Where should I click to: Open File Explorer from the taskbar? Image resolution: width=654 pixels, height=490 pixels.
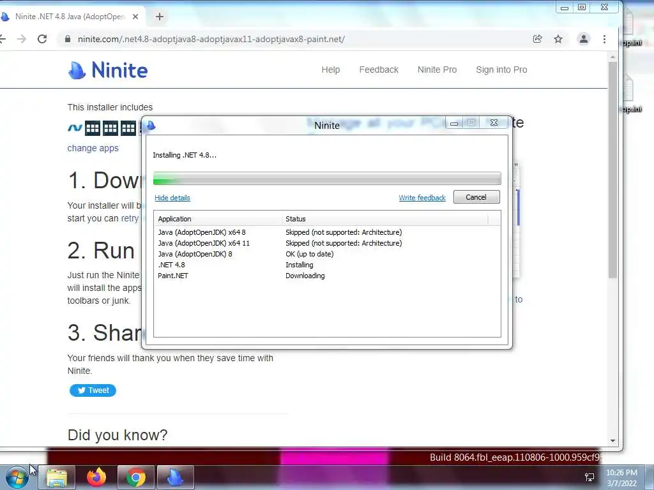(57, 477)
